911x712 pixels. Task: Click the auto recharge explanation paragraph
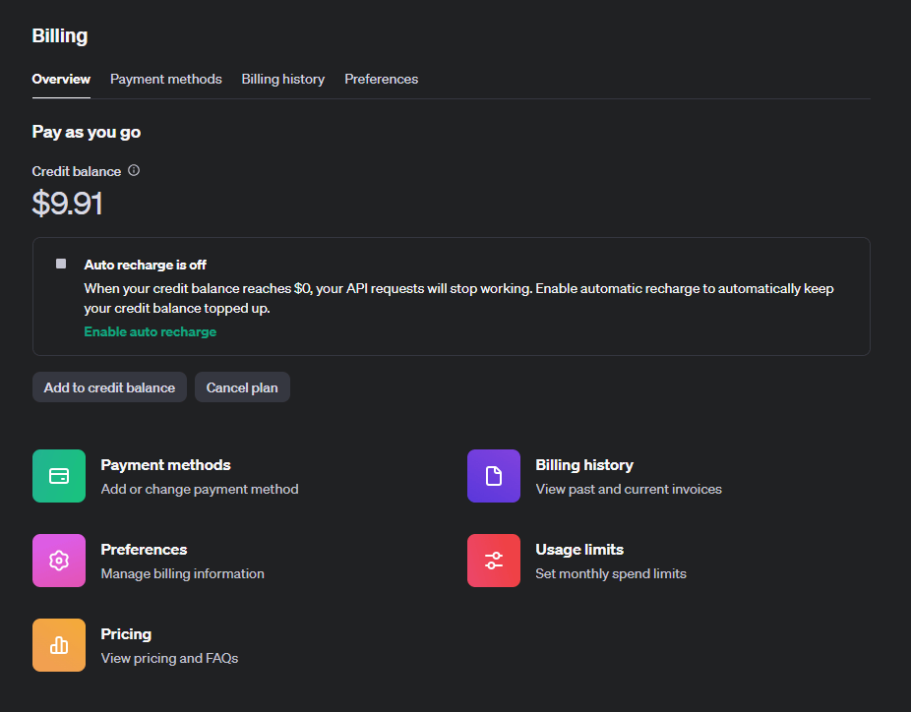[459, 299]
